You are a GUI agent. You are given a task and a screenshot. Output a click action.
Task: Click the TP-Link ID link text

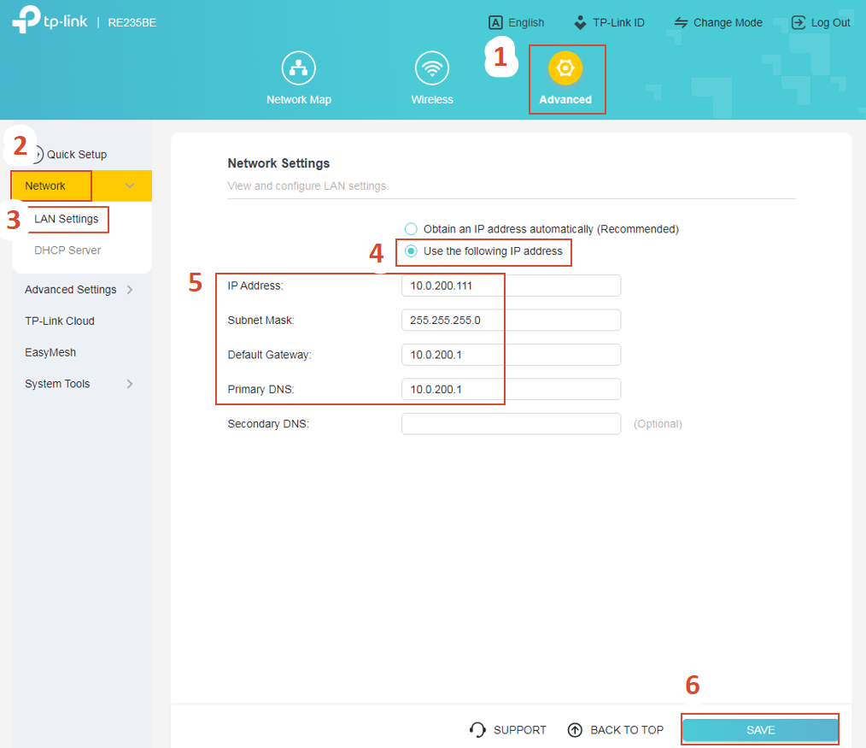618,23
